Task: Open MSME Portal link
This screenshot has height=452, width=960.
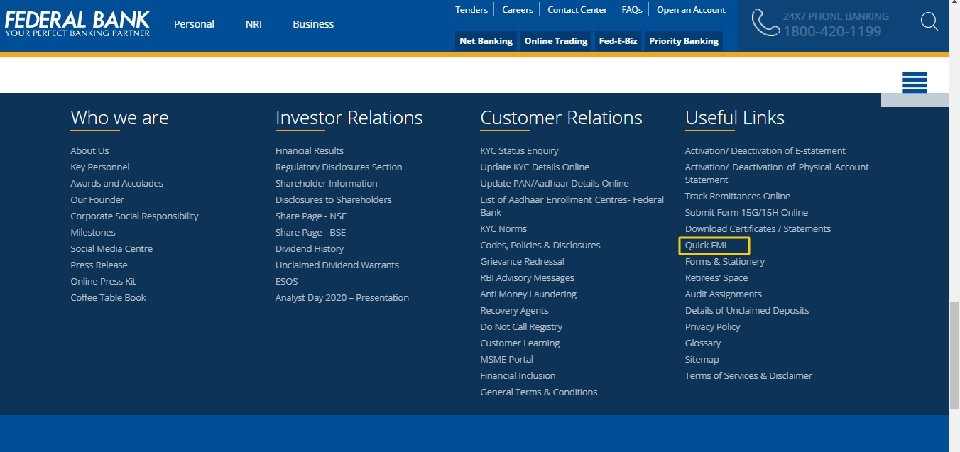Action: pos(506,359)
